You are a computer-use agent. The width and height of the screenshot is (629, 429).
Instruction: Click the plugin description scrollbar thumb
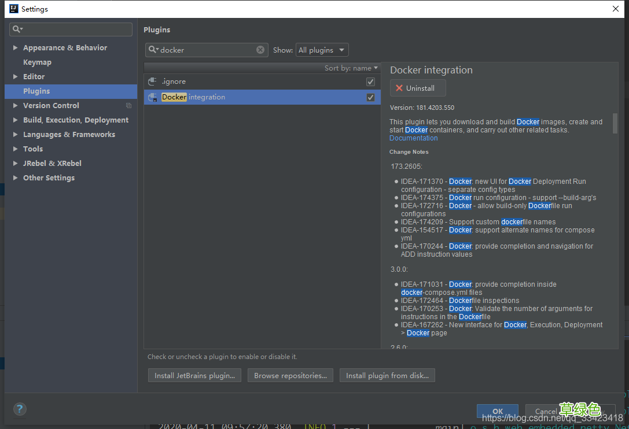[x=615, y=124]
